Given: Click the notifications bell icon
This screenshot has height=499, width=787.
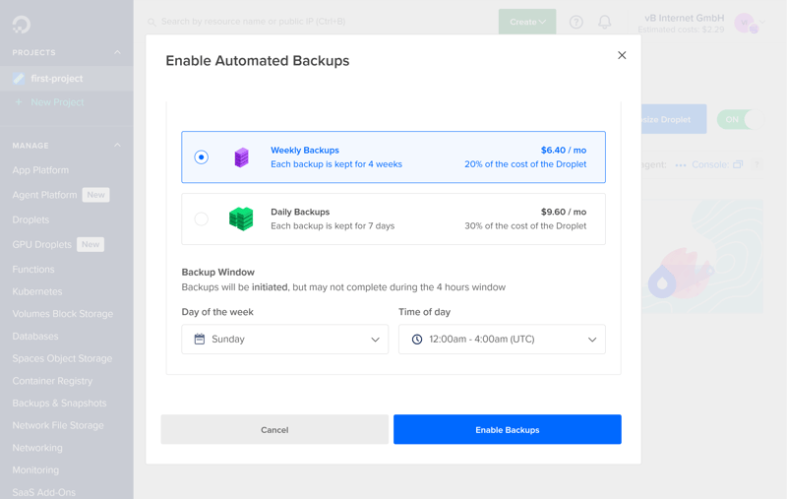Looking at the screenshot, I should pyautogui.click(x=605, y=22).
